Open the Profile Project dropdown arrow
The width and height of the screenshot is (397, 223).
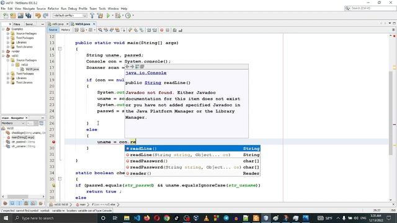click(x=133, y=15)
